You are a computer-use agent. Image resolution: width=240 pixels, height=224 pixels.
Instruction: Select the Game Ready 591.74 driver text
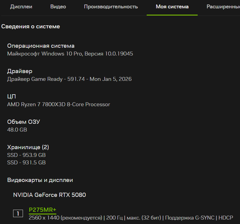[x=69, y=79]
